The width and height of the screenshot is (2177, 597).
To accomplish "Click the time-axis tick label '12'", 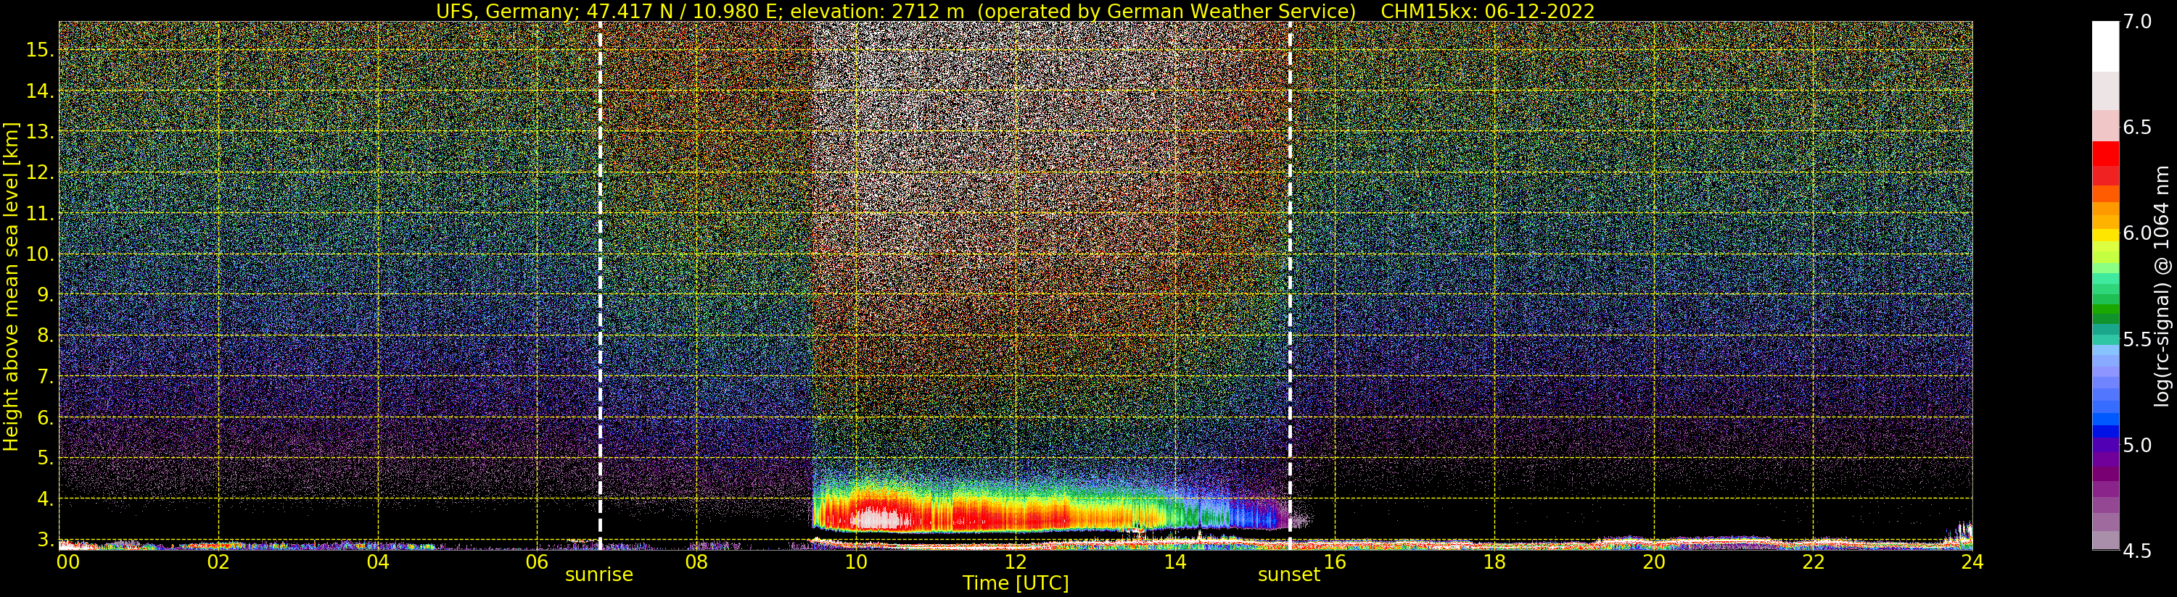I will click(1016, 562).
